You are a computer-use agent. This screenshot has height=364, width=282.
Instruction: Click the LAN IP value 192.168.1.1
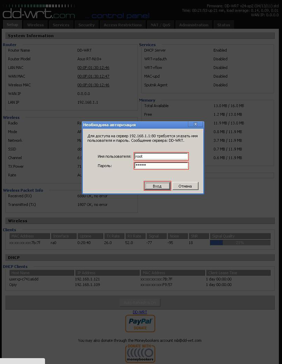88,102
